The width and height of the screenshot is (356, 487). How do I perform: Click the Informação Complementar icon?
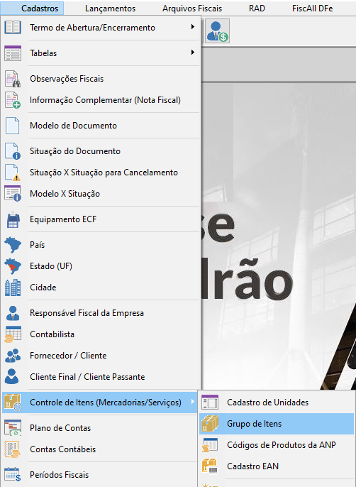pyautogui.click(x=13, y=100)
